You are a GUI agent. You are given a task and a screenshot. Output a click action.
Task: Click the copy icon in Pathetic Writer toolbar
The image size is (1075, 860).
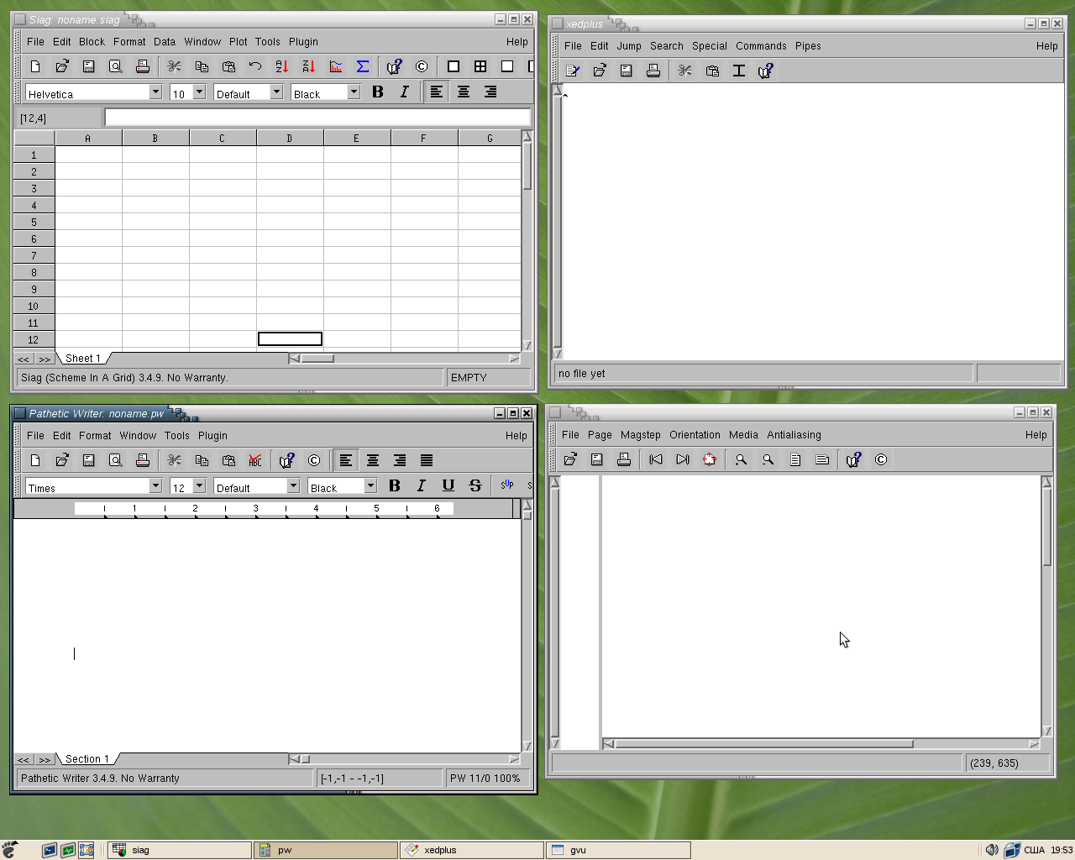point(202,460)
